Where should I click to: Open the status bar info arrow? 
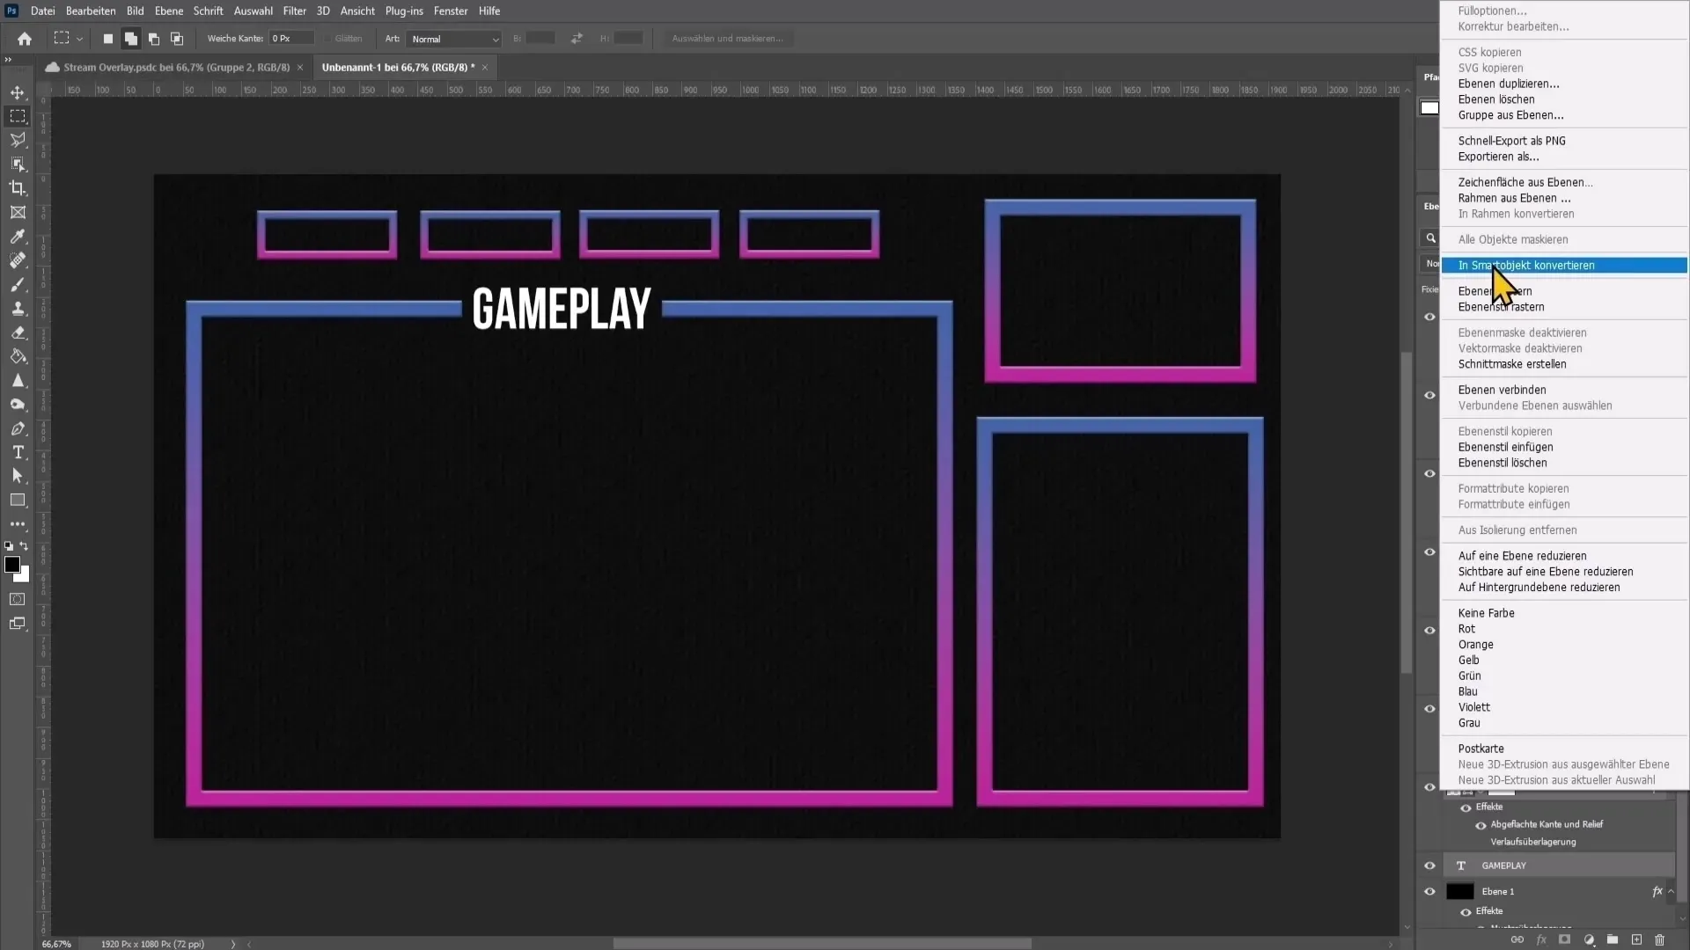[233, 944]
